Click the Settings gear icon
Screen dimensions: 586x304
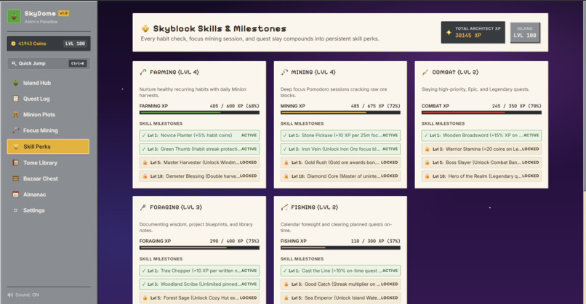[16, 210]
